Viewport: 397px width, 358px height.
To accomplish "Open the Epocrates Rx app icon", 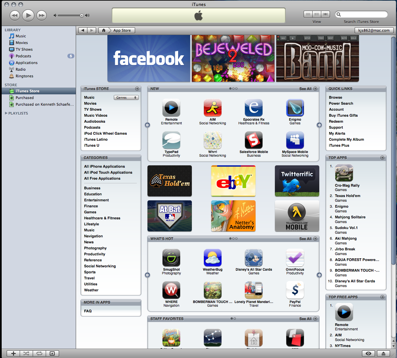I will tap(254, 108).
